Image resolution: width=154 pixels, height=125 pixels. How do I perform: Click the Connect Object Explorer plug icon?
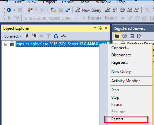coord(27,36)
